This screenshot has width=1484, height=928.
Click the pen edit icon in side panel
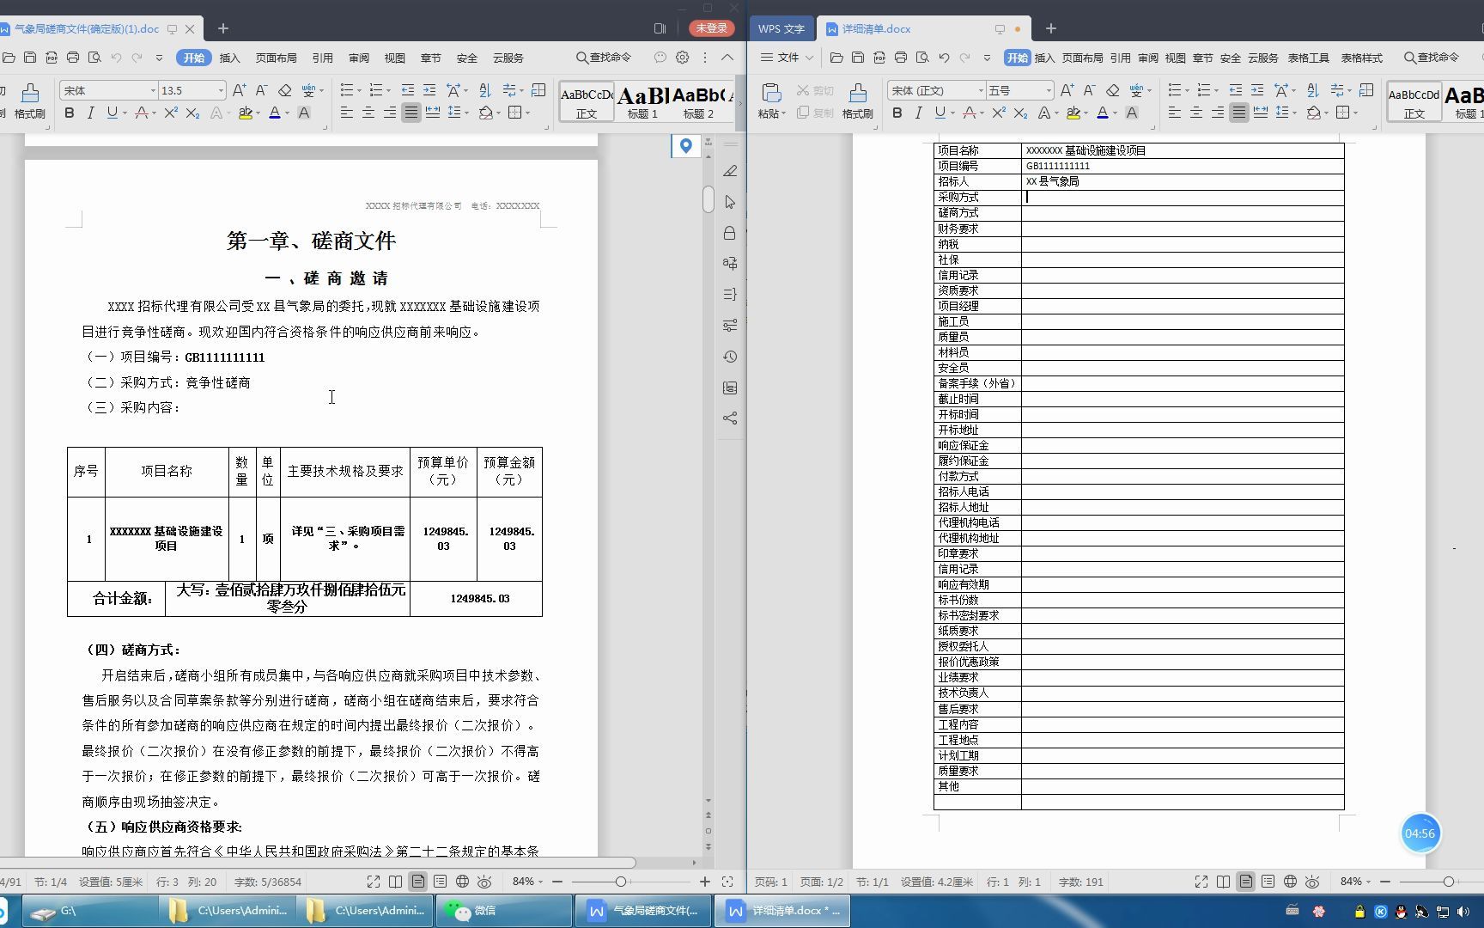click(x=730, y=171)
